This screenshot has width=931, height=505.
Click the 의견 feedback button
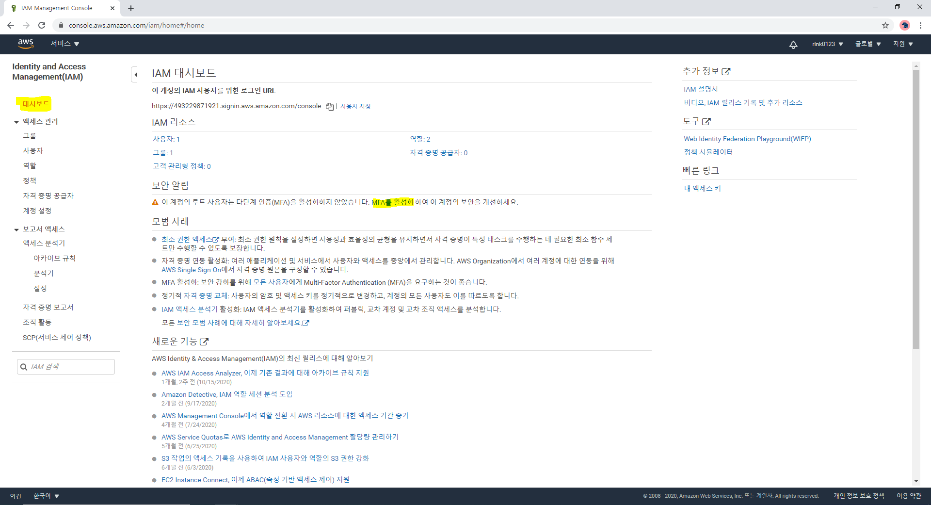(16, 496)
